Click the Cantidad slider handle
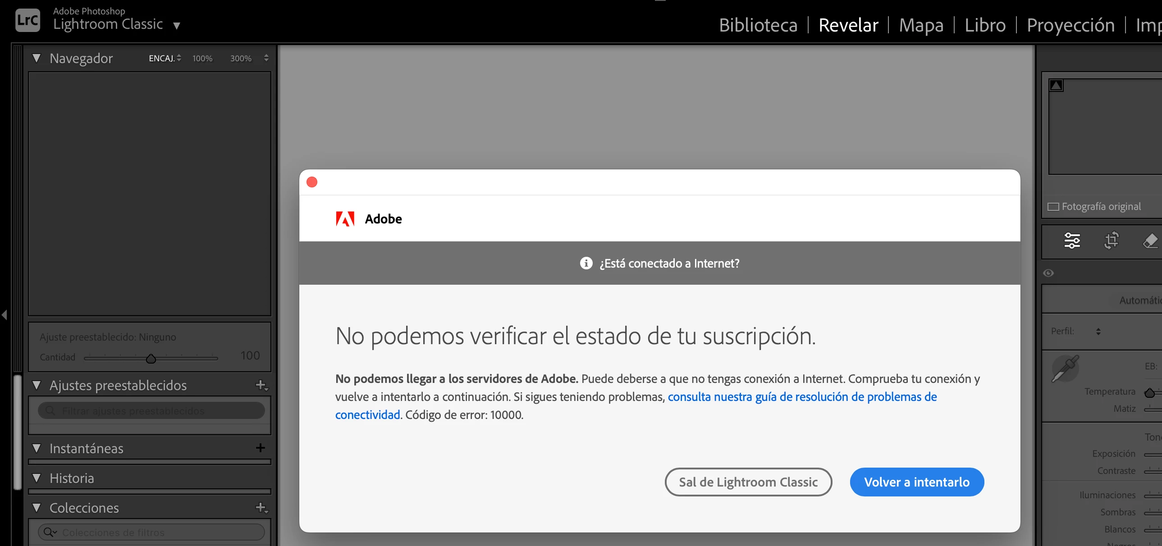 tap(151, 359)
